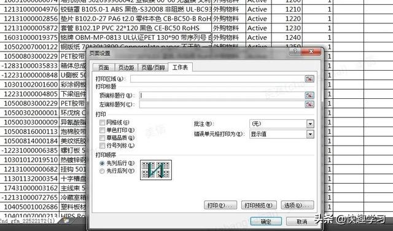Select 外购物料 cell in the 1220 row
The height and width of the screenshot is (231, 393).
point(229,19)
